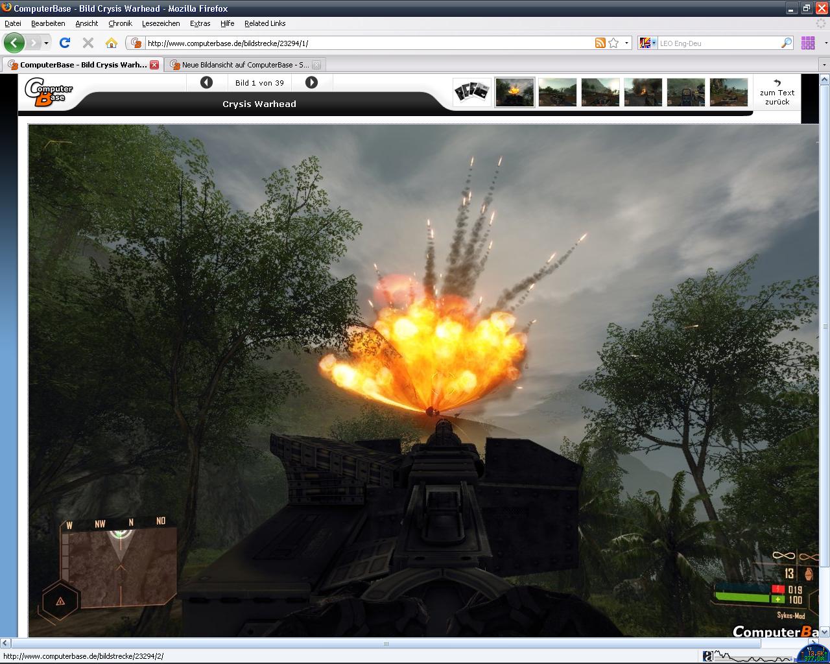Click the main Crysis Warhead screenshot

423,381
